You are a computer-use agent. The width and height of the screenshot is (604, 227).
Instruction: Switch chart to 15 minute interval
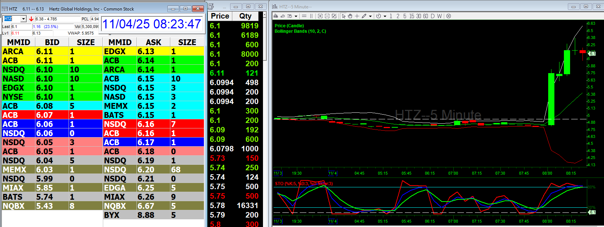[x=411, y=16]
